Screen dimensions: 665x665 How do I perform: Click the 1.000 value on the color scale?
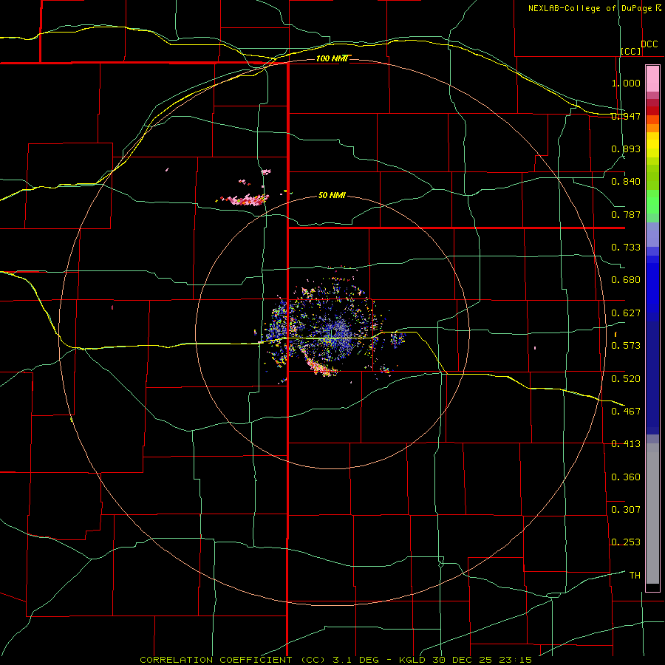(626, 83)
